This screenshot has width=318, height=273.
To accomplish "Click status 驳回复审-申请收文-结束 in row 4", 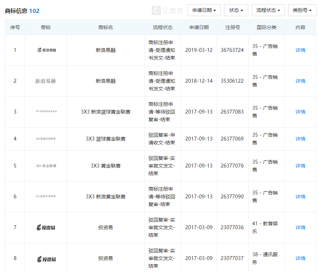I will coord(162,139).
